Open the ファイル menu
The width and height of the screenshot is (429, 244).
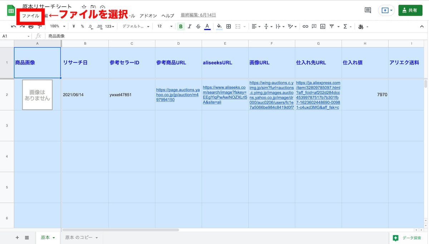point(31,16)
